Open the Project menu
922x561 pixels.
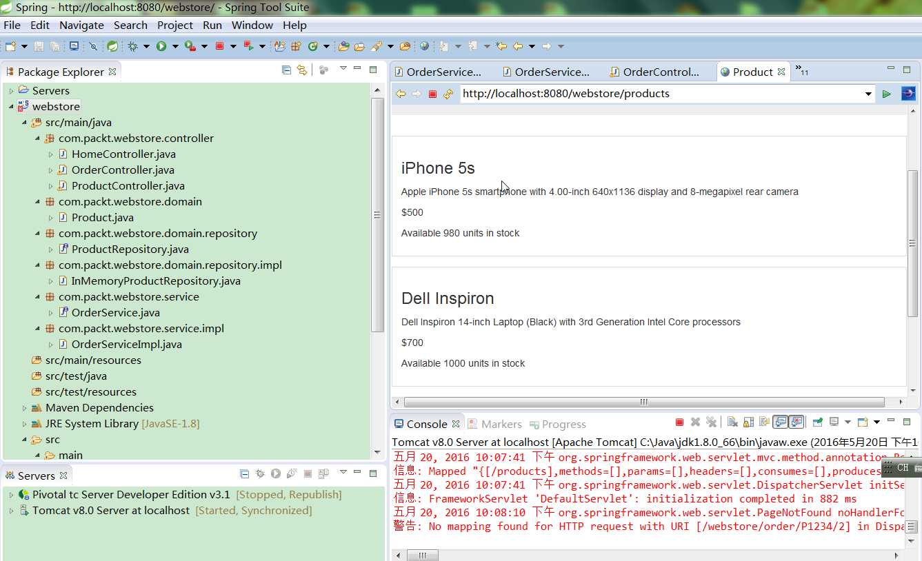pos(175,25)
